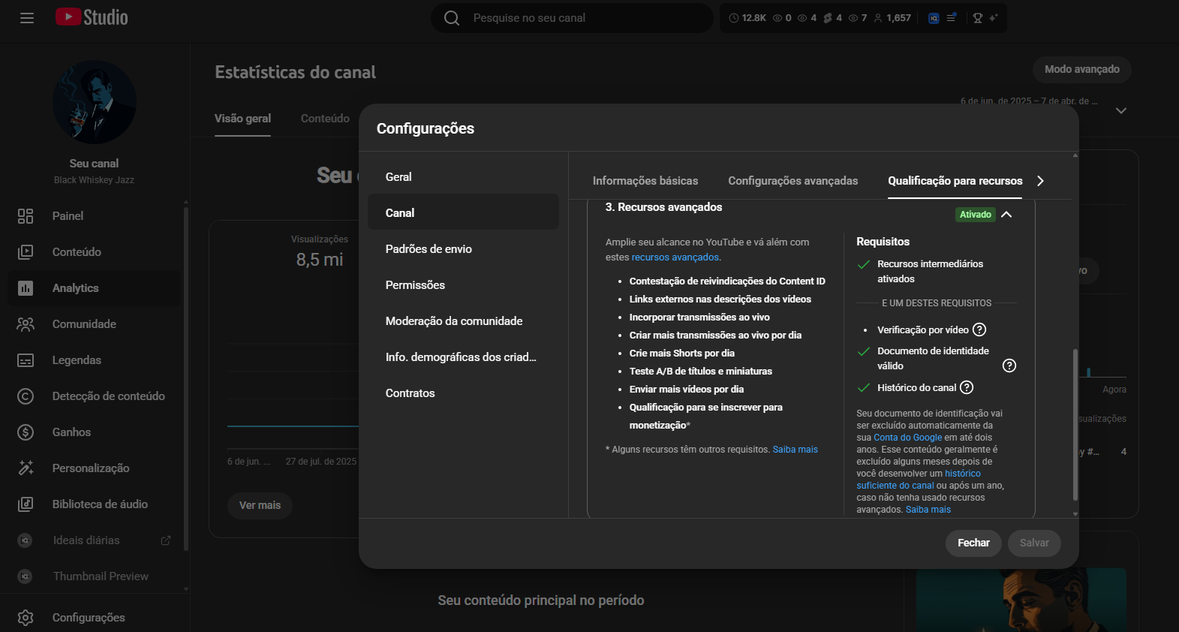Switch to Informações básicas tab
The height and width of the screenshot is (632, 1179).
point(645,181)
